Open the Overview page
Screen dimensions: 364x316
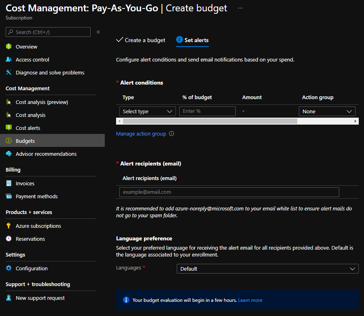26,47
